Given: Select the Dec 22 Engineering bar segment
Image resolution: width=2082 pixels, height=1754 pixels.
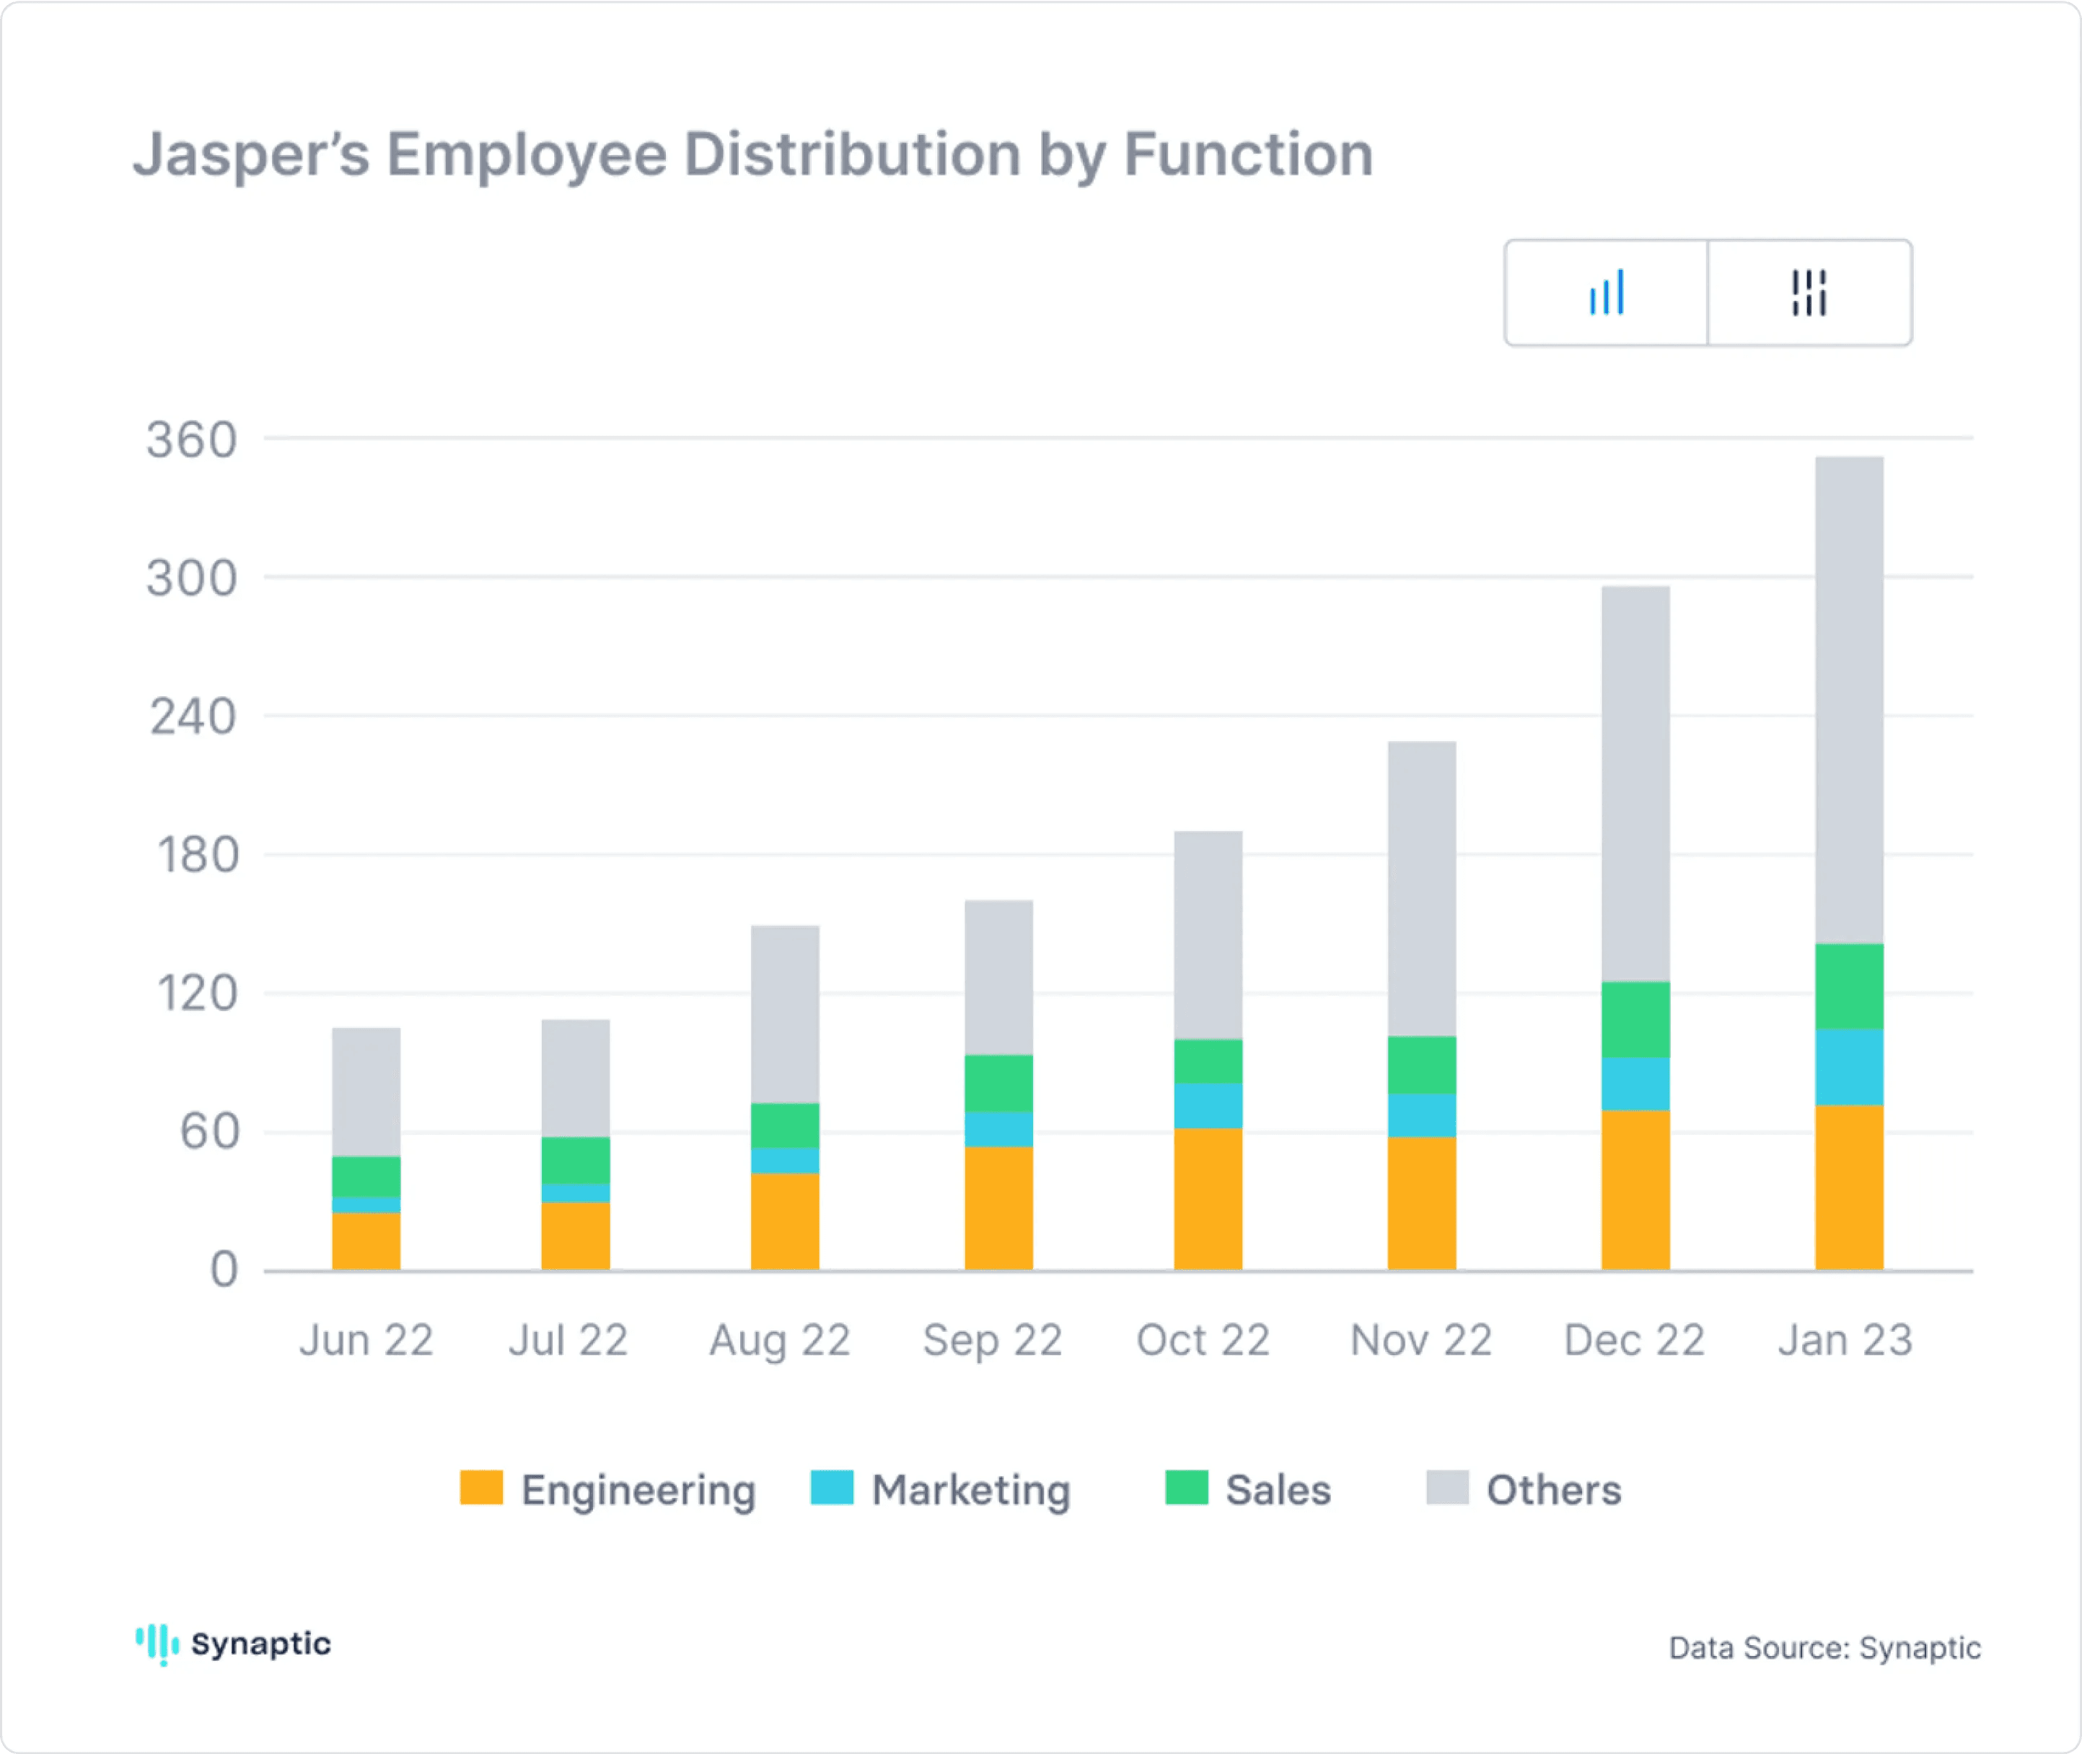Looking at the screenshot, I should coord(1635,1189).
